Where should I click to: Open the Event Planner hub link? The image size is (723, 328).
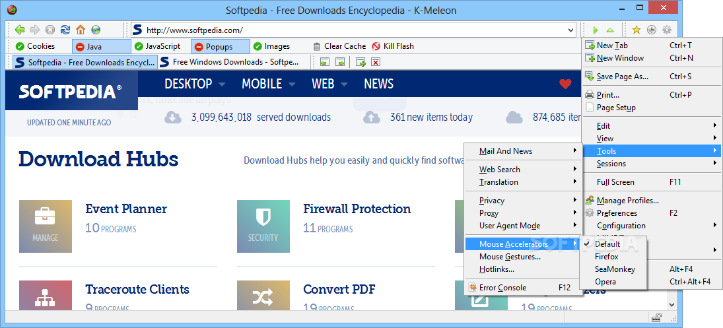coord(126,209)
